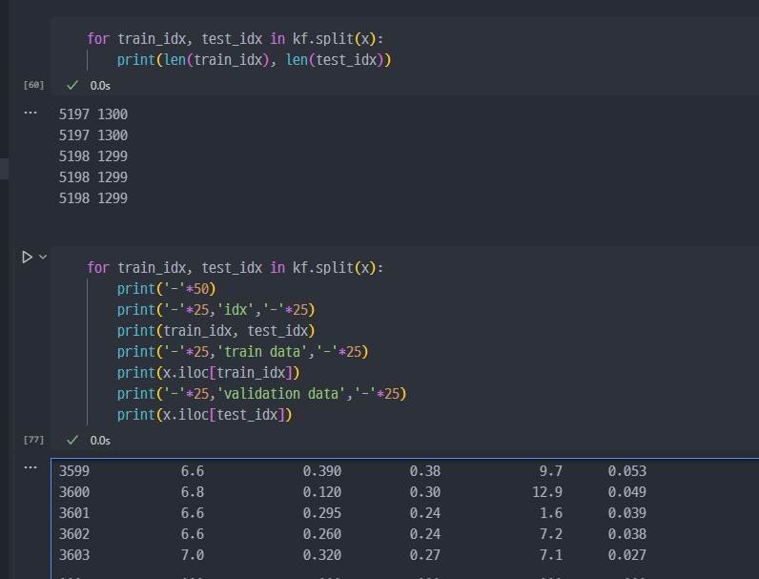Place cursor on print(x.iloc[test_idx]) line
Screen dimensions: 759x579
click(204, 415)
